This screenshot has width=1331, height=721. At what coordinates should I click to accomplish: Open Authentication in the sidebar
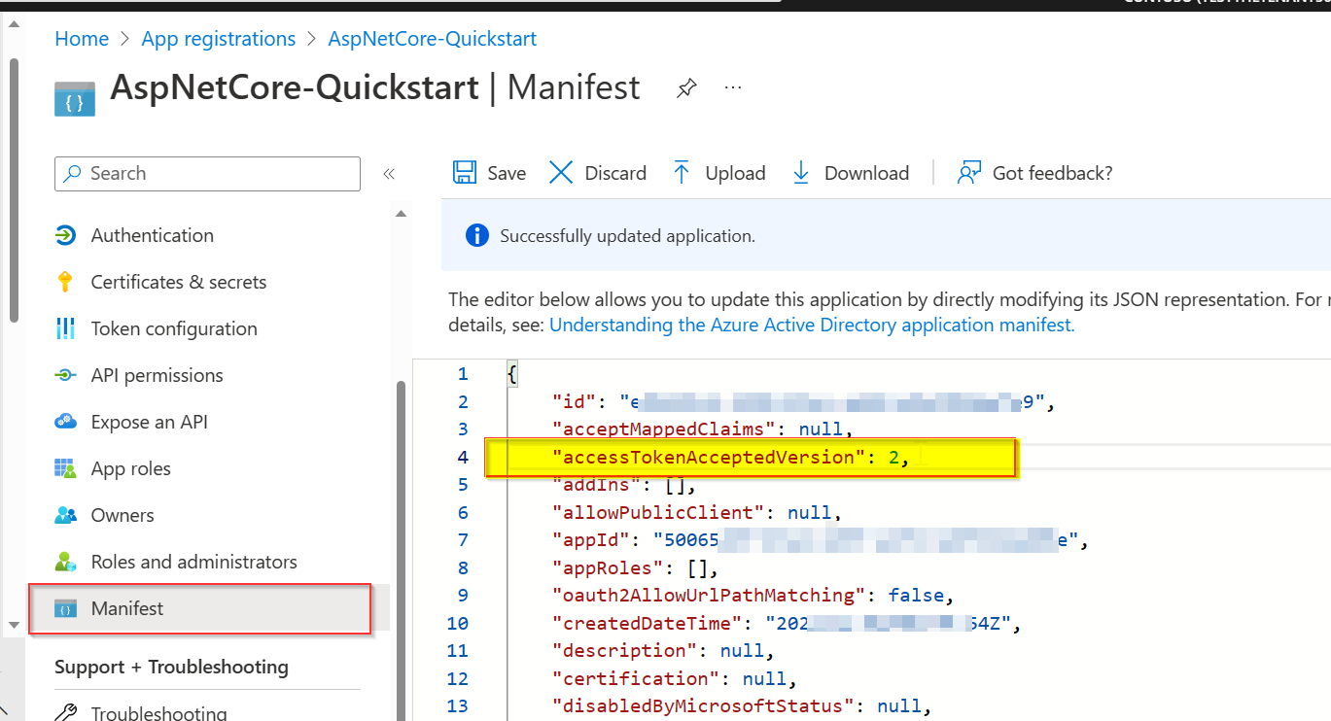coord(153,235)
